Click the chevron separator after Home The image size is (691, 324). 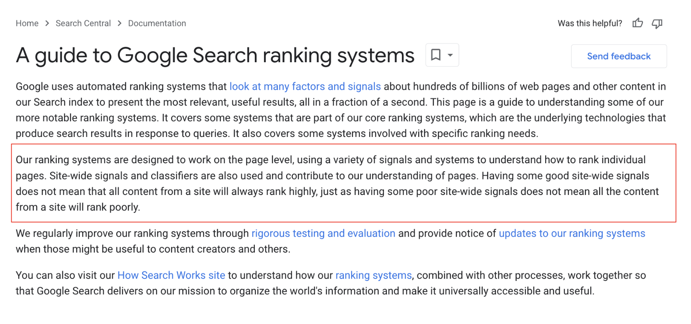(x=46, y=23)
